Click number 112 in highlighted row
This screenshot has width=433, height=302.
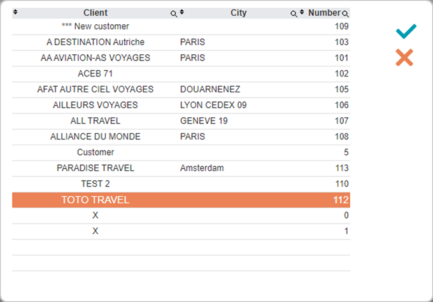tap(341, 200)
